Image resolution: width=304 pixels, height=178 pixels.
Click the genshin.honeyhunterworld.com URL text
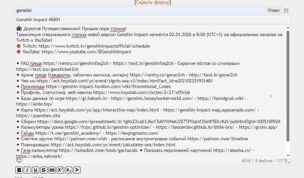point(152,98)
